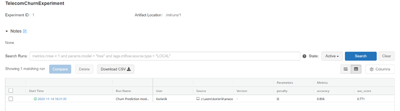
Task: Open search syntax help question mark
Action: click(x=304, y=56)
